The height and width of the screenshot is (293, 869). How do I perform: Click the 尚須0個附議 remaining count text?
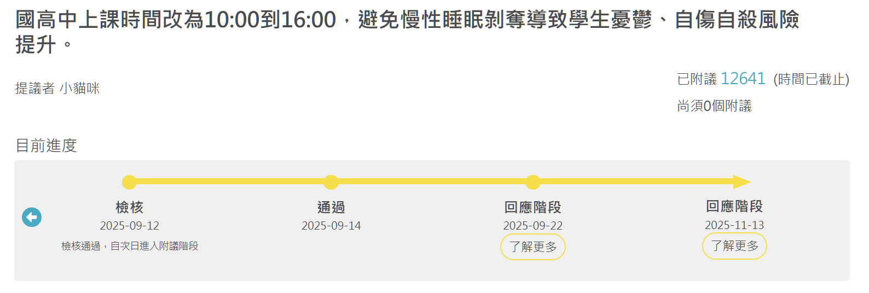714,106
